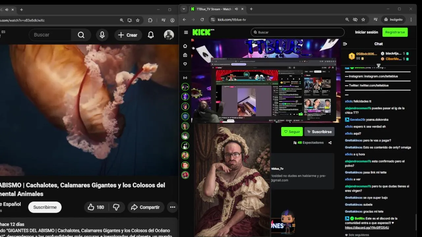This screenshot has height=237, width=422.
Task: Click install app icon in YouTube address bar
Action: click(x=130, y=20)
